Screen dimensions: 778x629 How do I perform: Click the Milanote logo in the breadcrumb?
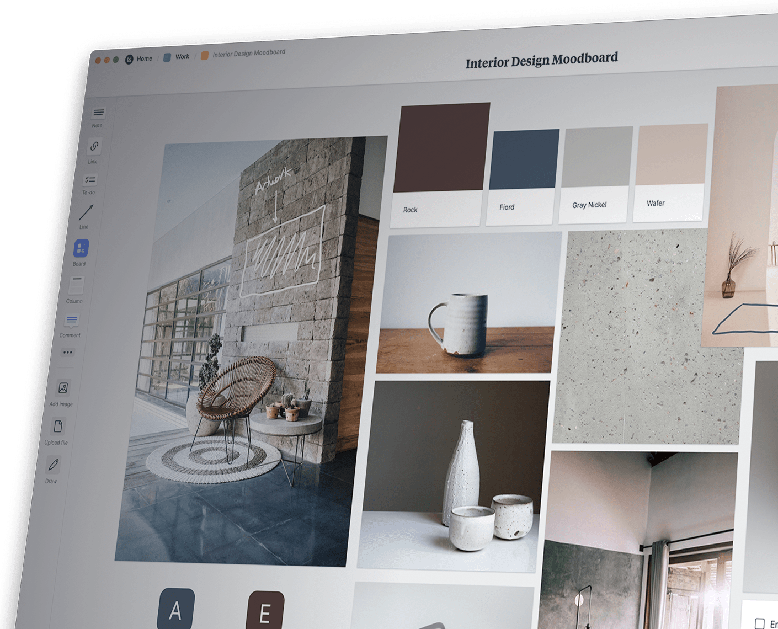tap(129, 58)
